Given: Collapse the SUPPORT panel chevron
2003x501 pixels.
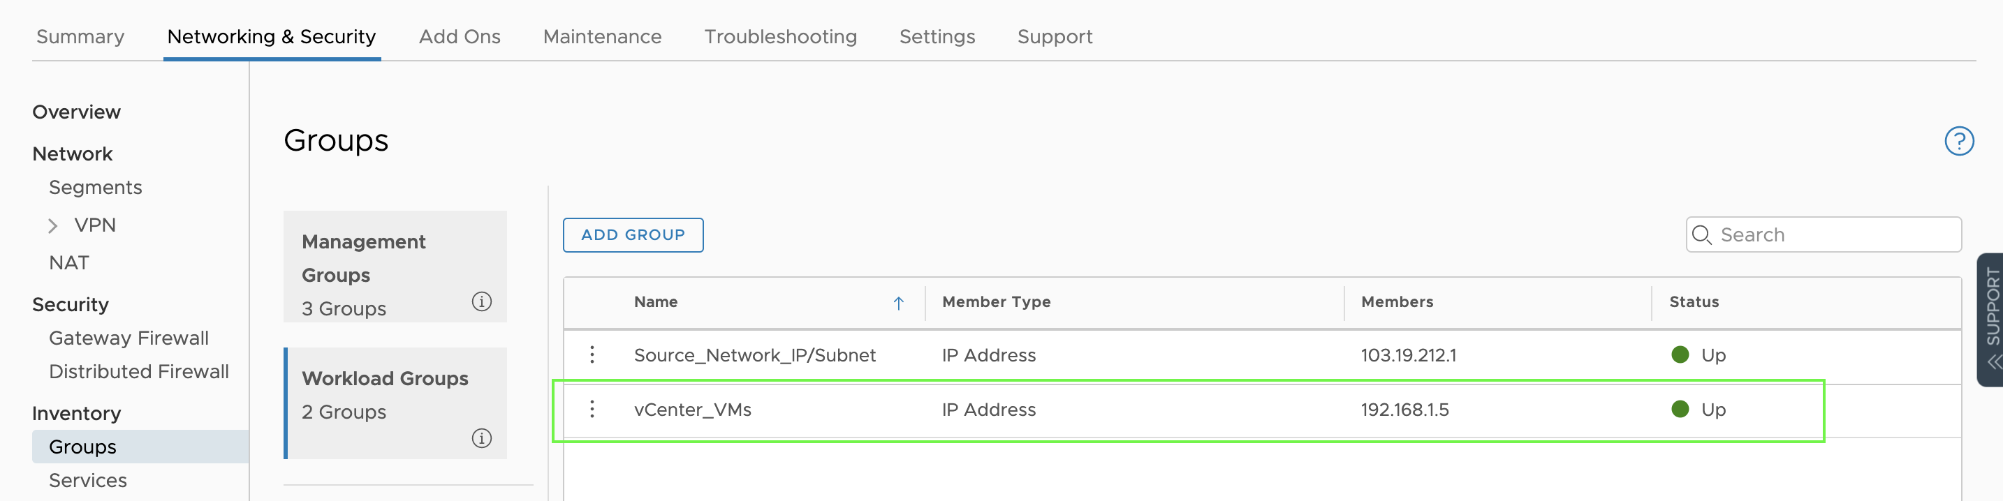Looking at the screenshot, I should pos(1990,362).
